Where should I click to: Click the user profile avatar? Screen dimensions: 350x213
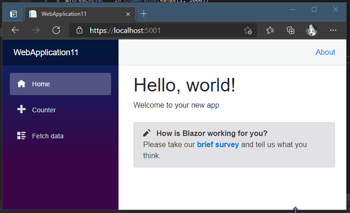click(x=311, y=30)
